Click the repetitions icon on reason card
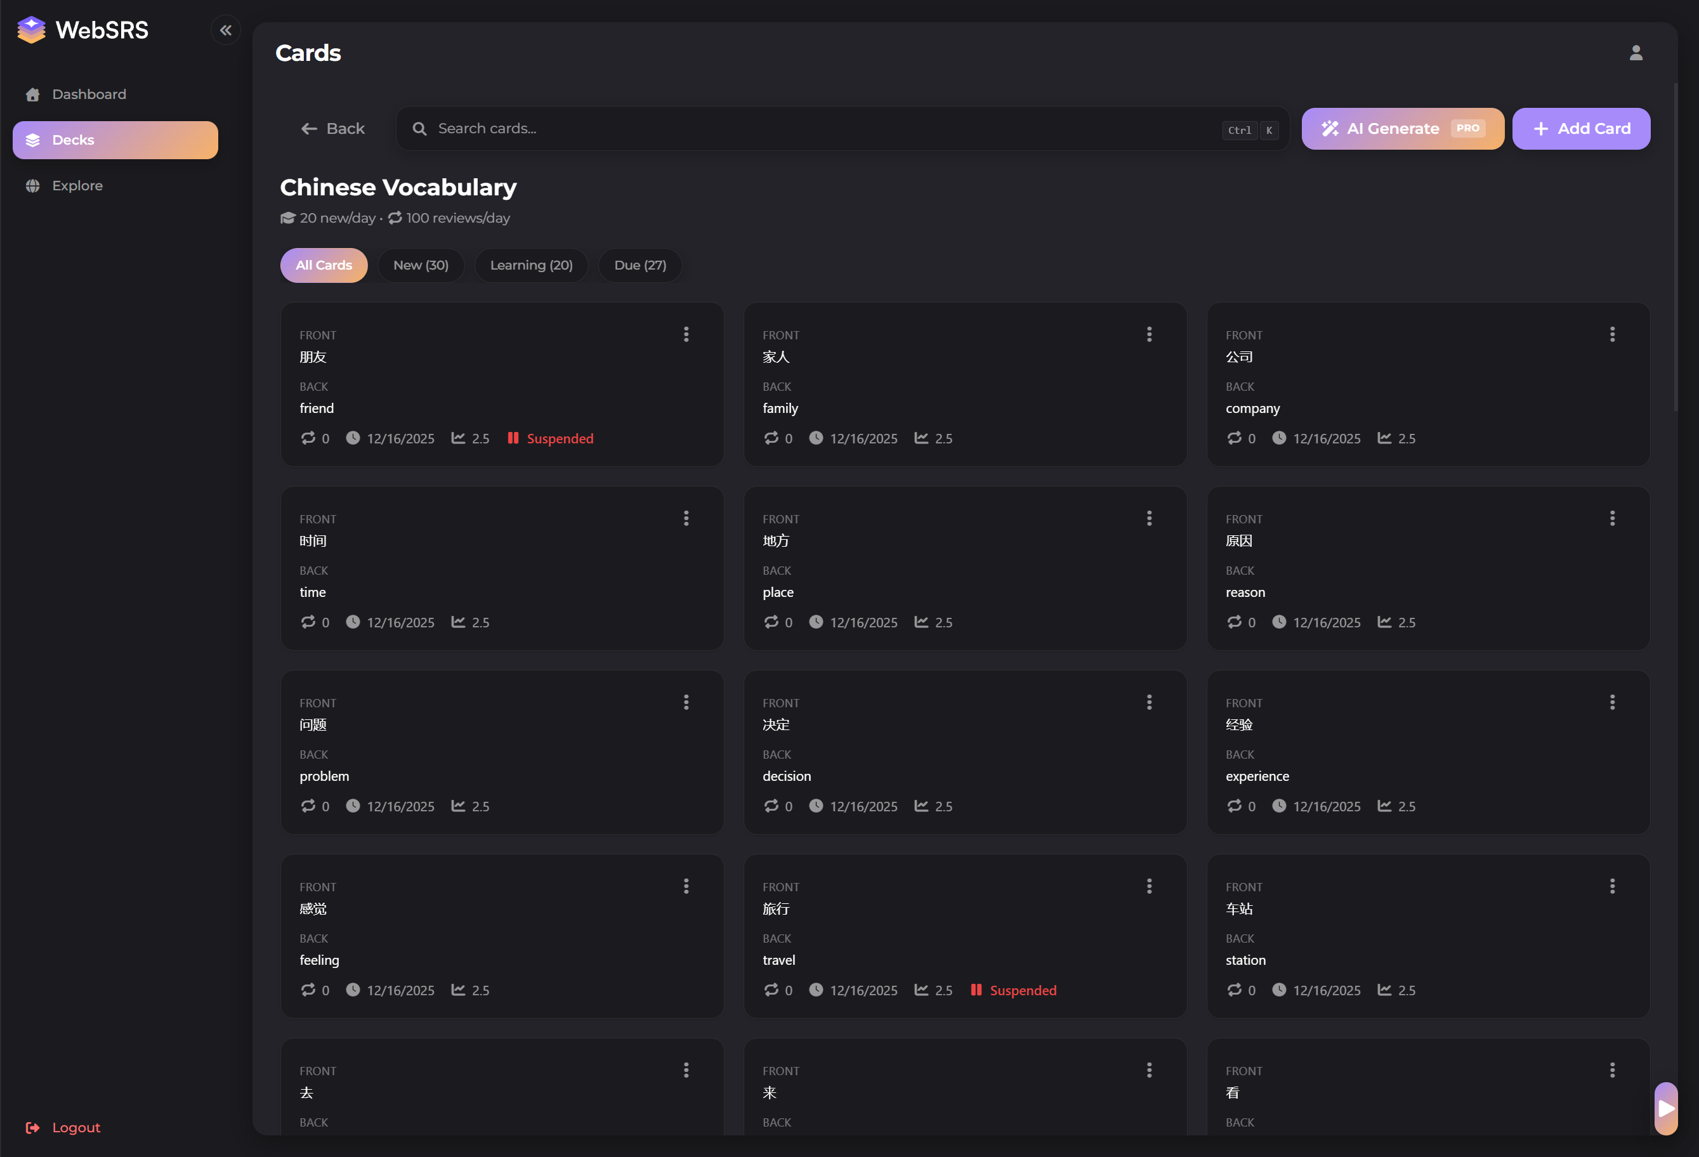This screenshot has height=1157, width=1699. (x=1234, y=622)
